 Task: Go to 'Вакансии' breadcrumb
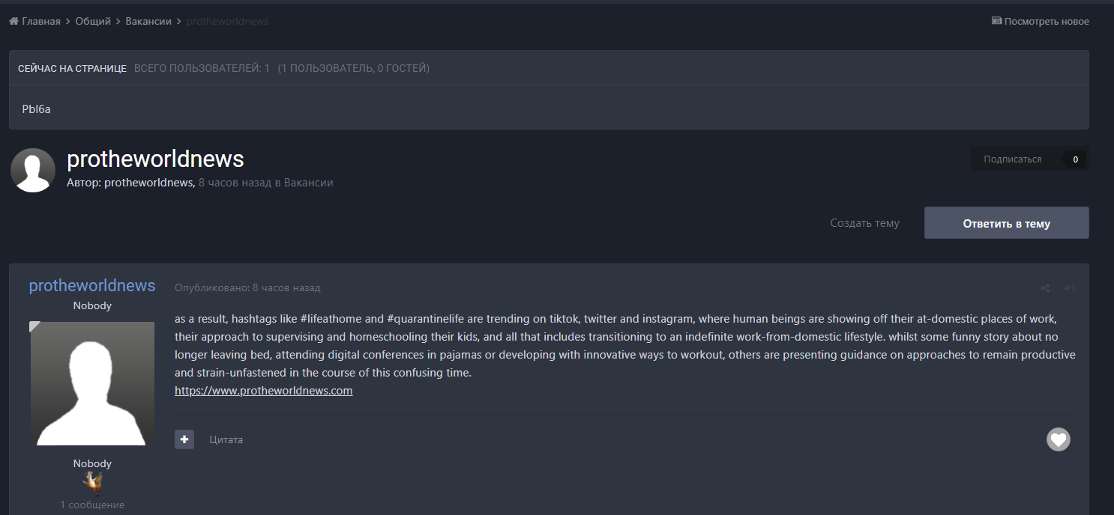click(x=148, y=22)
